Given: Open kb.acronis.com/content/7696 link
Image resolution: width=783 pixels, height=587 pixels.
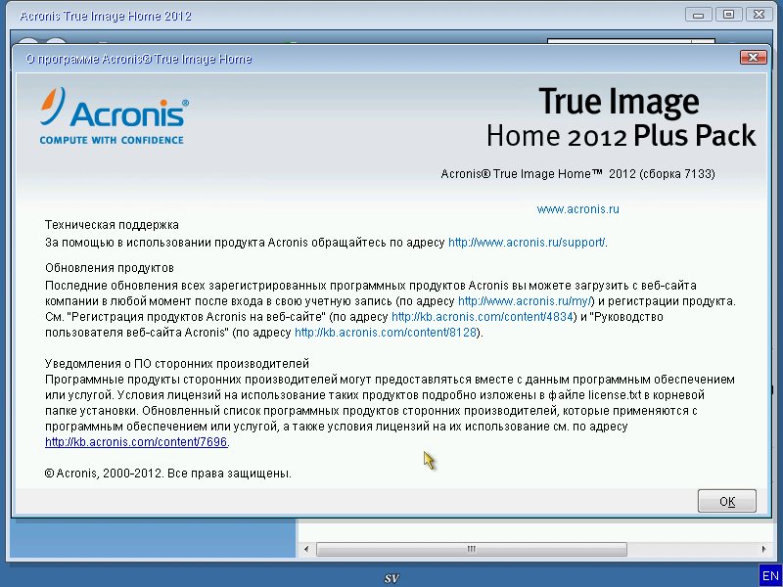Looking at the screenshot, I should pyautogui.click(x=136, y=442).
